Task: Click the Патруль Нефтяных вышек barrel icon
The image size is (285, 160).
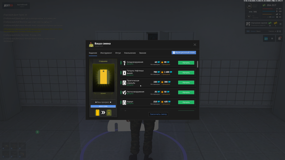Action: 124,73
